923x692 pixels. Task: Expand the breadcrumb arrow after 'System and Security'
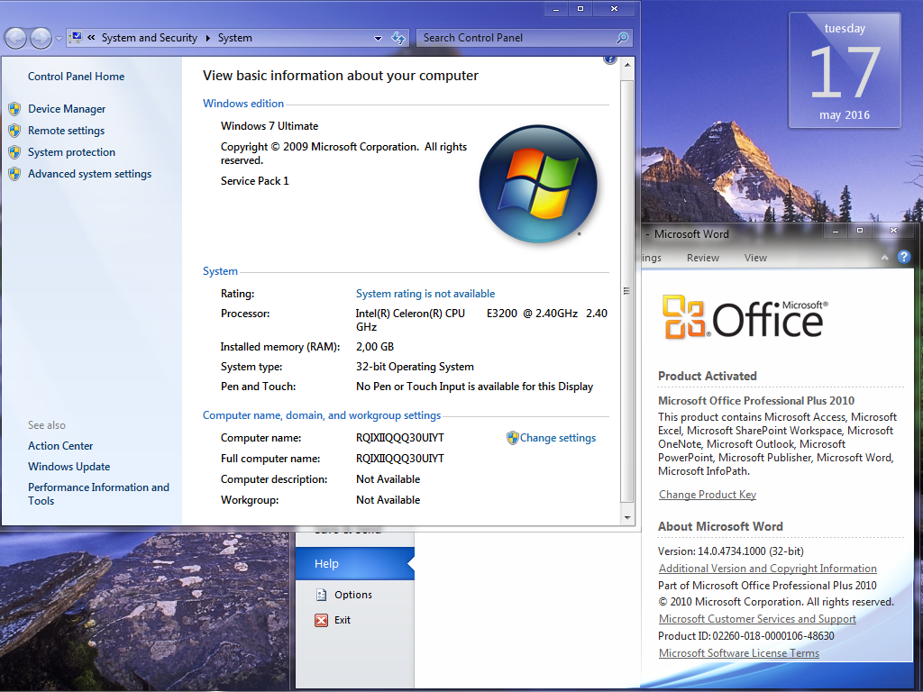[208, 38]
